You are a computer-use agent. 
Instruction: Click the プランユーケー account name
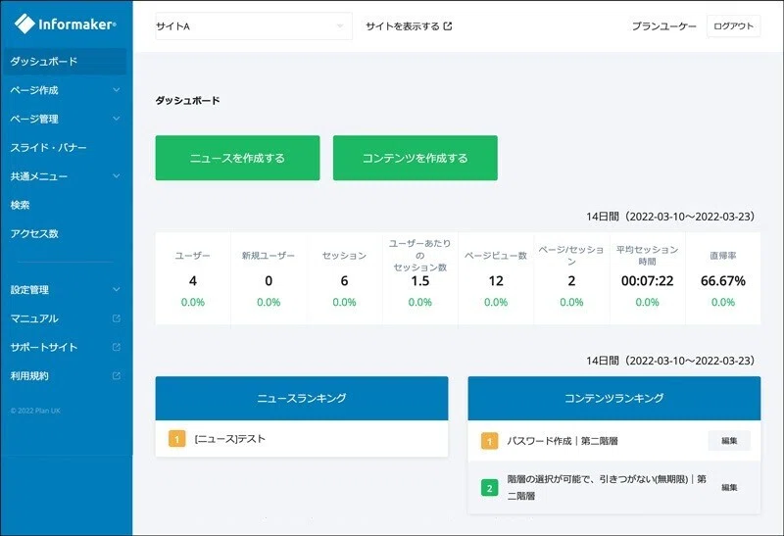pos(664,26)
